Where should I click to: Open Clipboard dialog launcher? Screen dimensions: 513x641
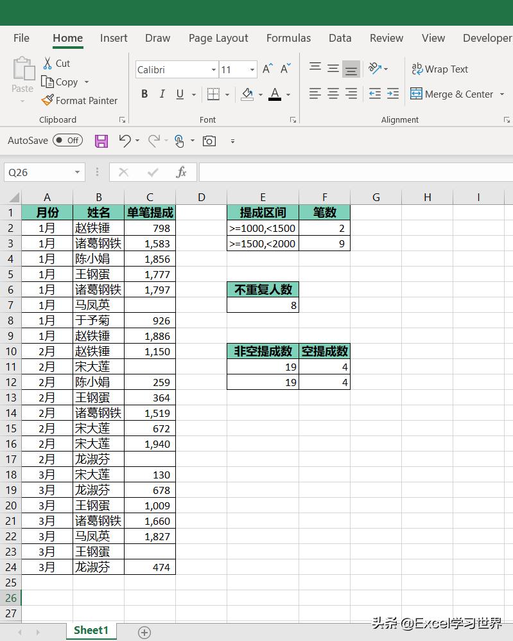pyautogui.click(x=122, y=119)
